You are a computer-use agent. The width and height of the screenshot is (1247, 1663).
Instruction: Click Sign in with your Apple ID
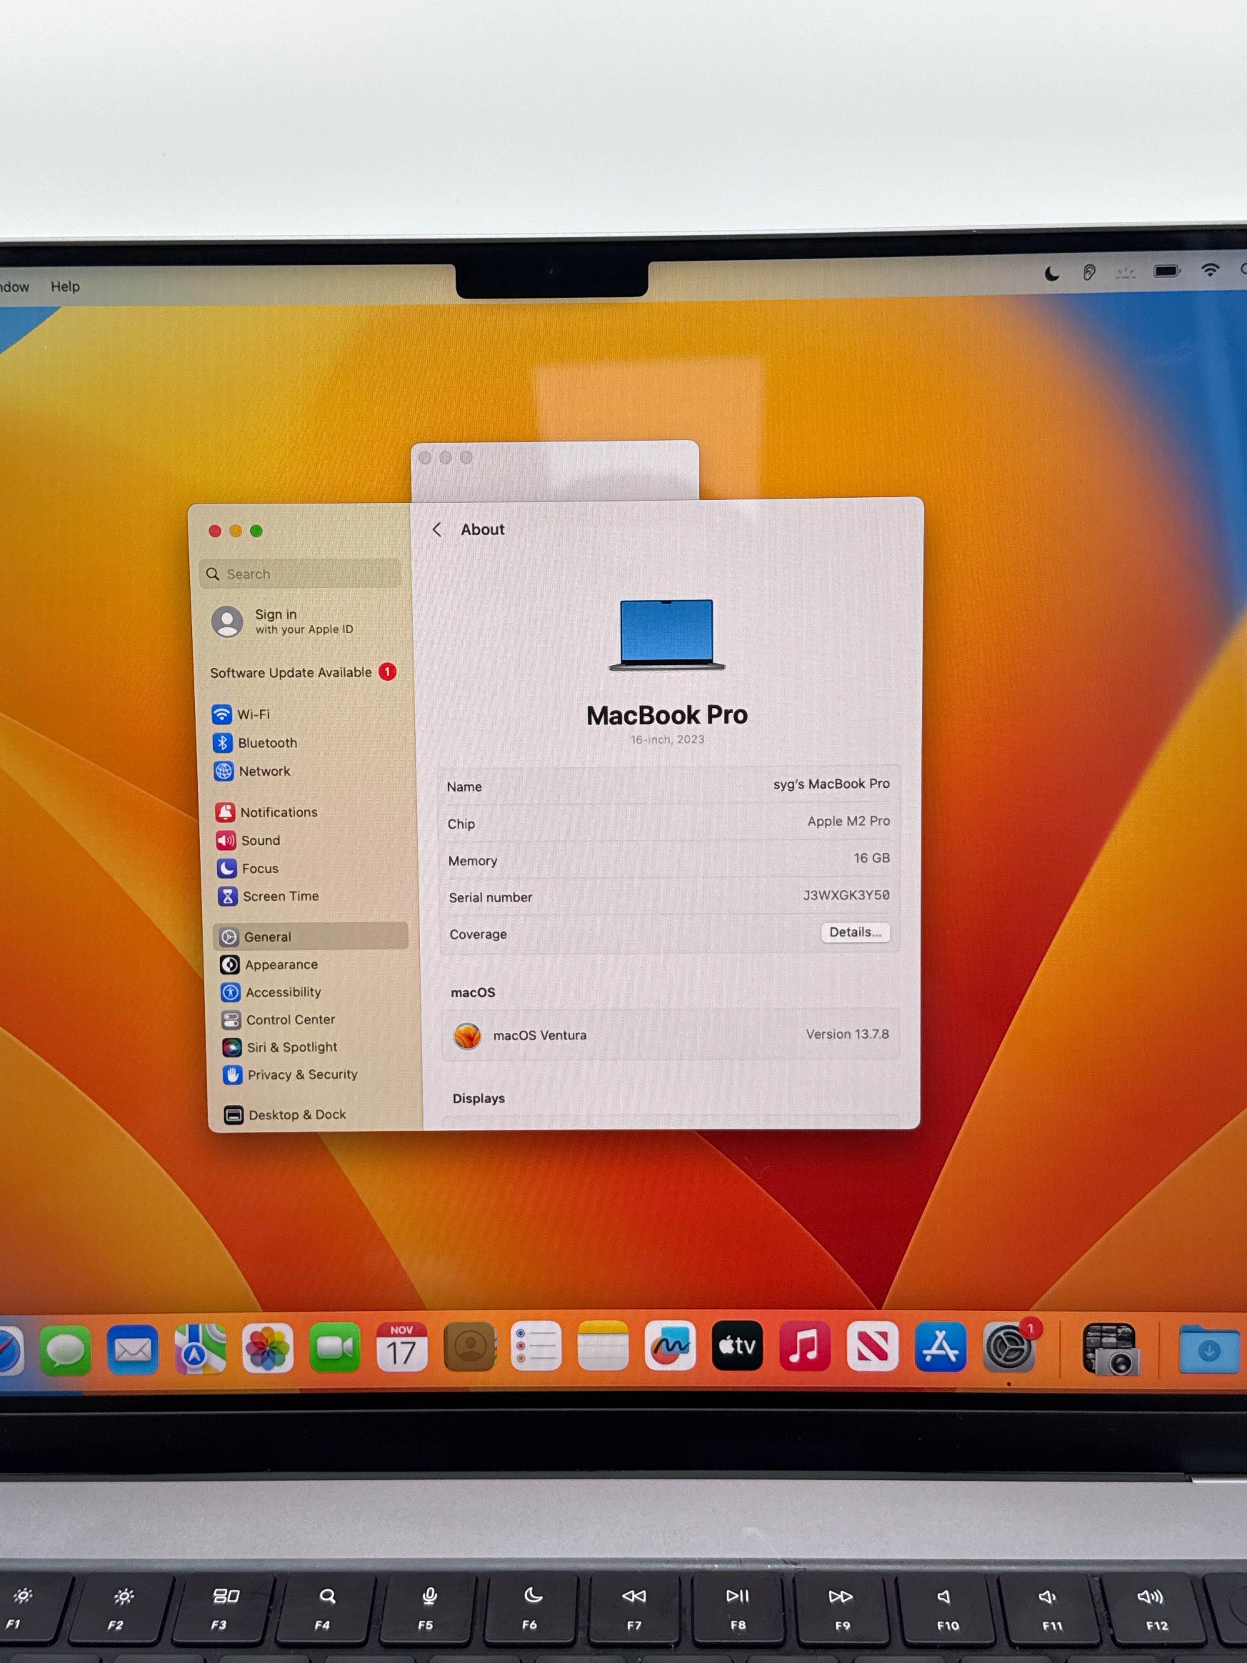[x=282, y=622]
